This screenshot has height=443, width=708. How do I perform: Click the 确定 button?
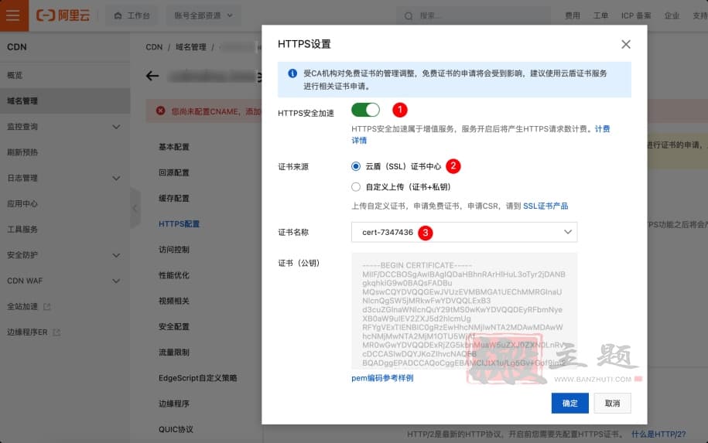tap(569, 404)
